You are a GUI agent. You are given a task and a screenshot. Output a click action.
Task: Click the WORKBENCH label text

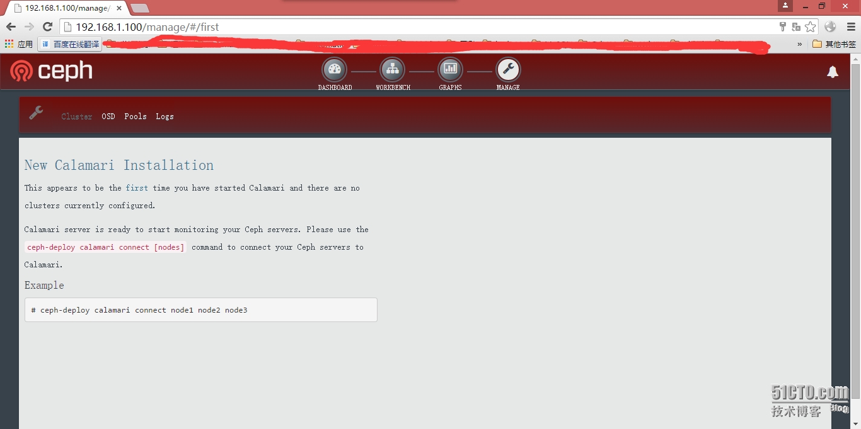point(393,87)
